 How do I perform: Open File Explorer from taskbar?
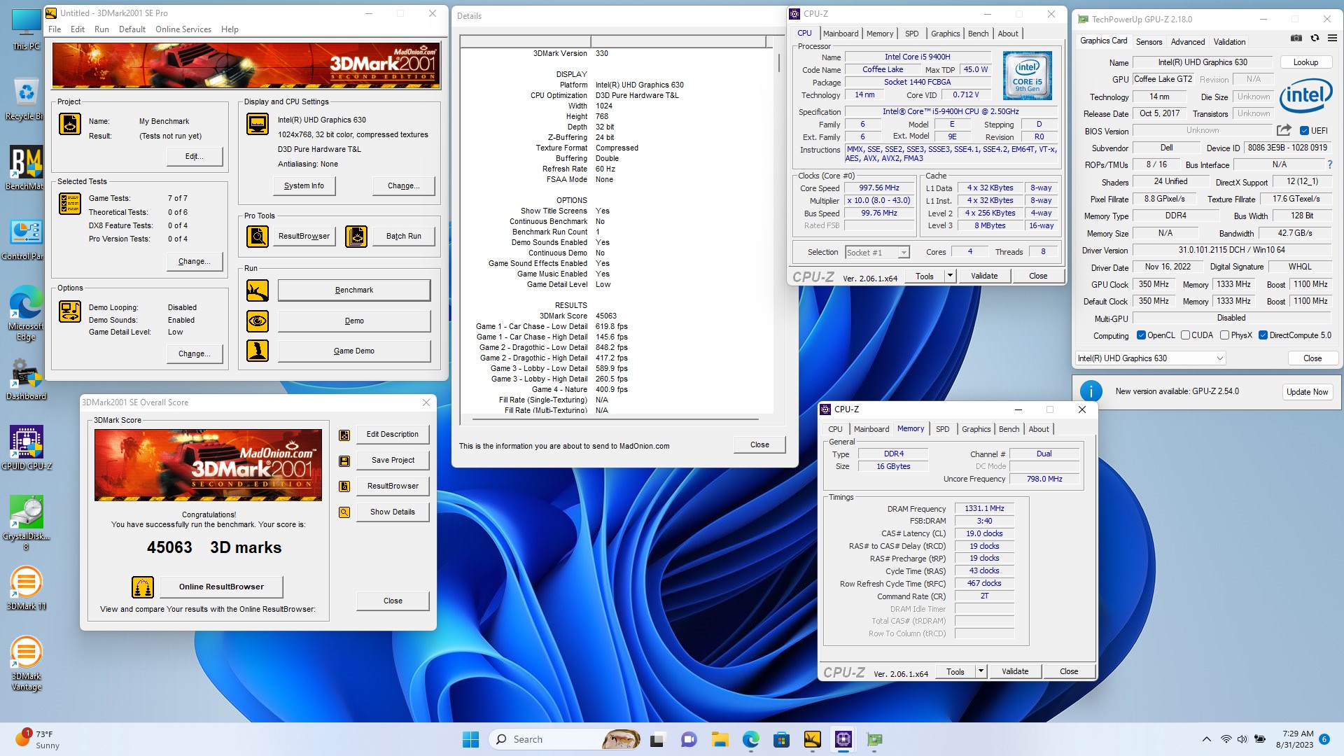click(720, 739)
